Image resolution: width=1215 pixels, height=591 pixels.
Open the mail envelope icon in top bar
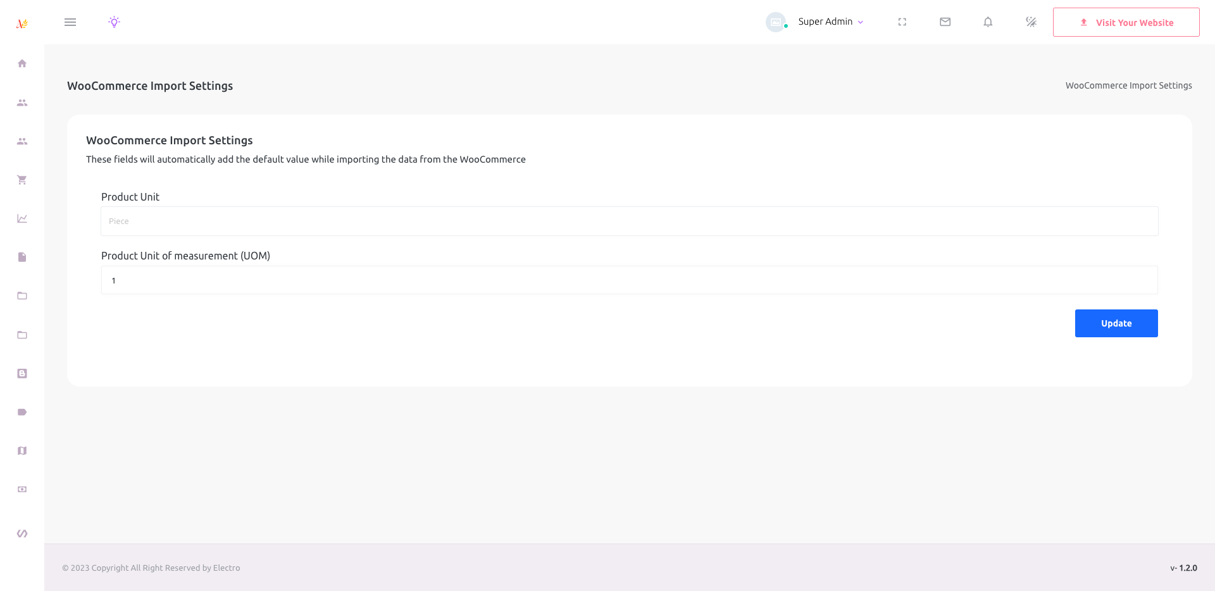click(945, 22)
